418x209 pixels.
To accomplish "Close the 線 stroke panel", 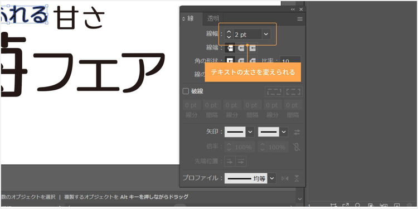I will click(301, 9).
